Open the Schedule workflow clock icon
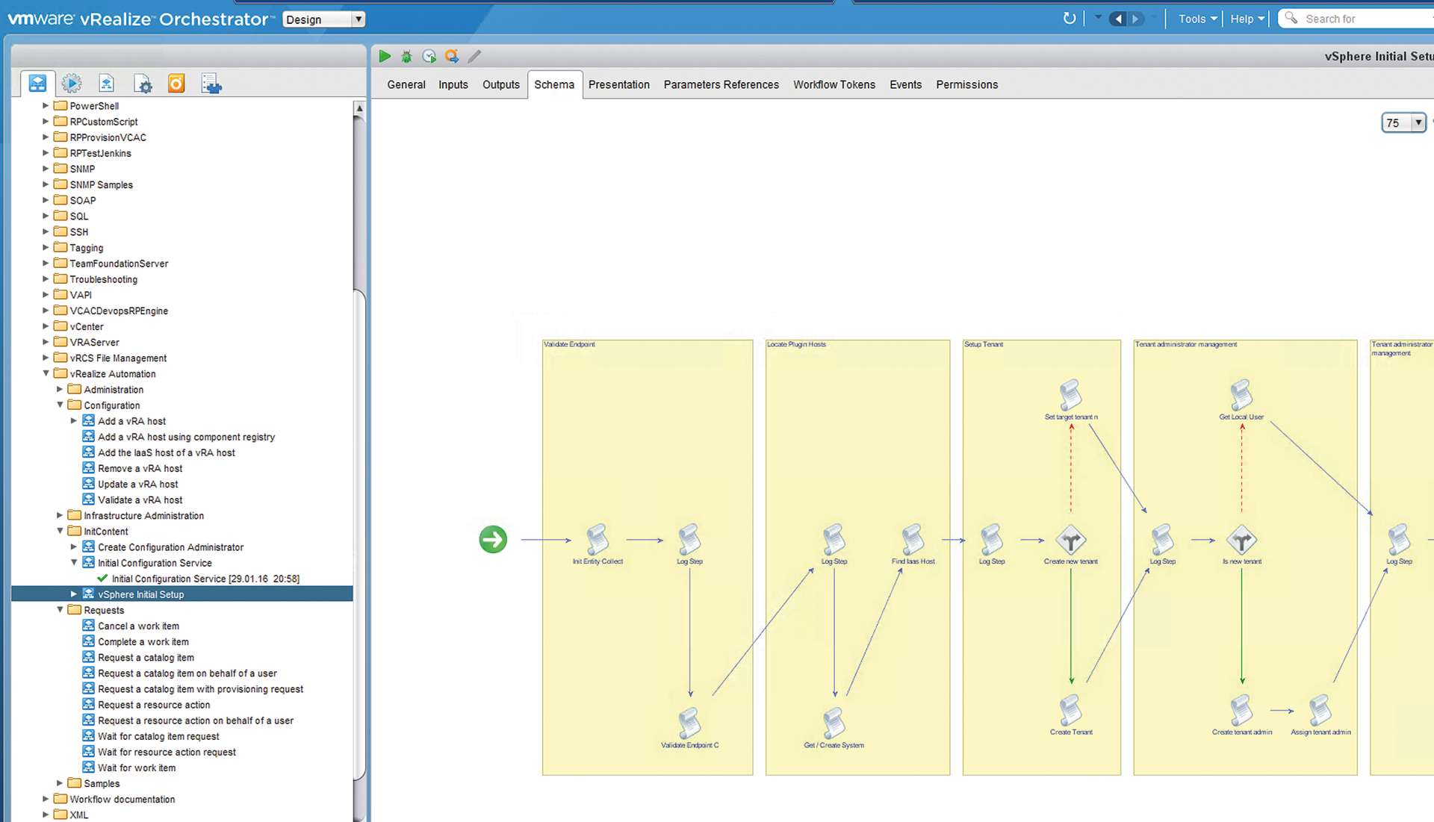The image size is (1434, 822). (429, 56)
